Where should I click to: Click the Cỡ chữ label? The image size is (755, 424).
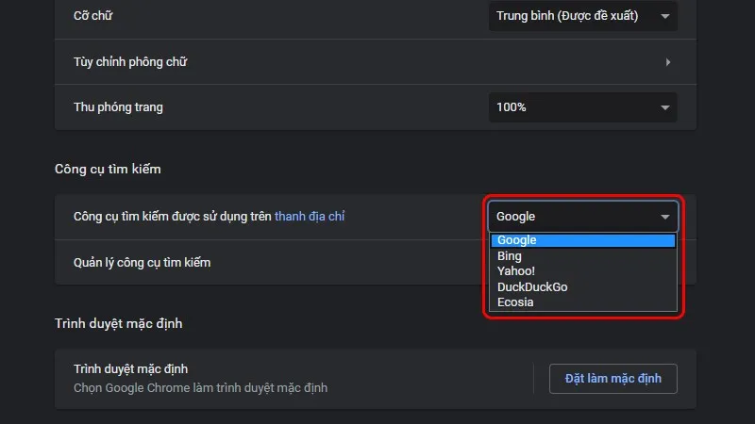(92, 16)
